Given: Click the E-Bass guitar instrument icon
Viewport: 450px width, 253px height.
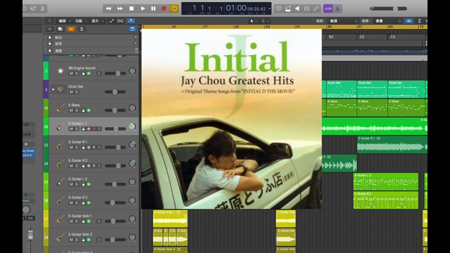Looking at the screenshot, I should point(60,108).
